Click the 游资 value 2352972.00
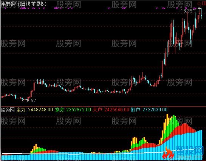Viewport: 206px width, 161px height. (79, 110)
